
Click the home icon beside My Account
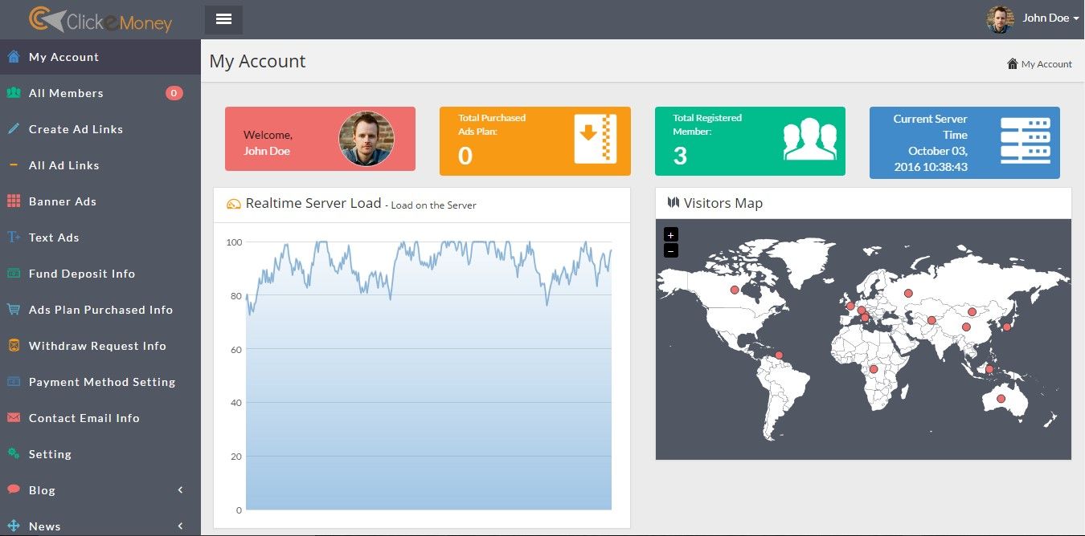coord(14,57)
